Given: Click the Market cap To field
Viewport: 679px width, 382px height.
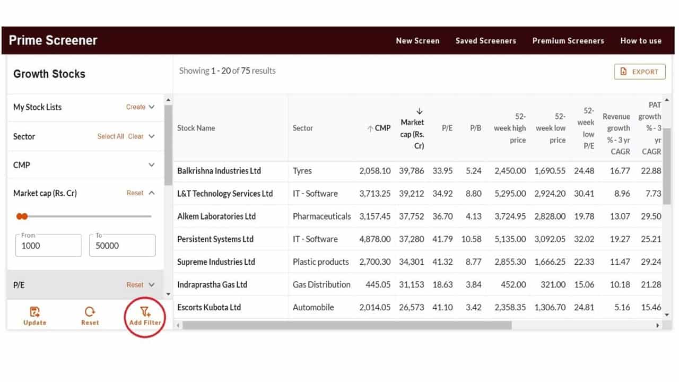Looking at the screenshot, I should point(122,246).
